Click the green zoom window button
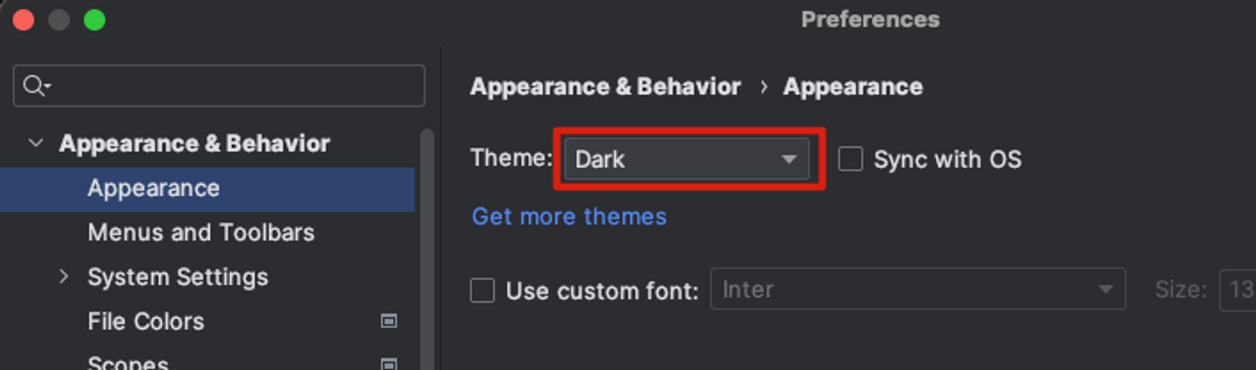This screenshot has height=370, width=1256. tap(95, 20)
